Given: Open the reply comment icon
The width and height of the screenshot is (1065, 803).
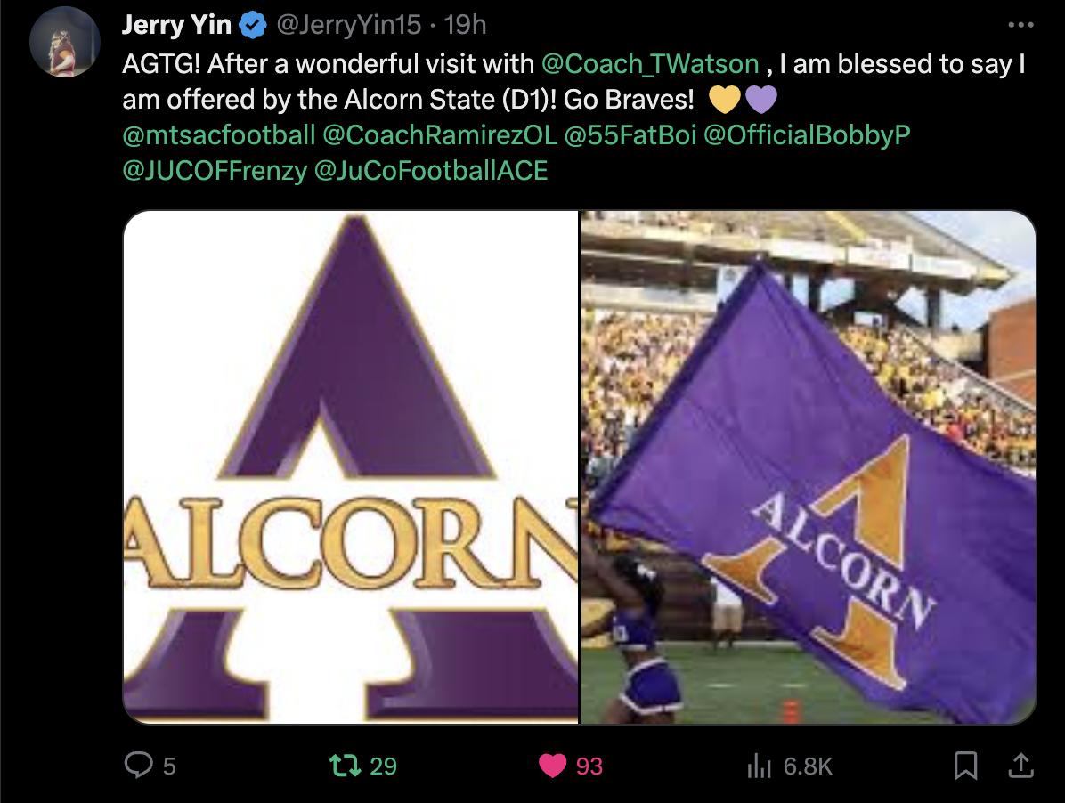Looking at the screenshot, I should (139, 765).
